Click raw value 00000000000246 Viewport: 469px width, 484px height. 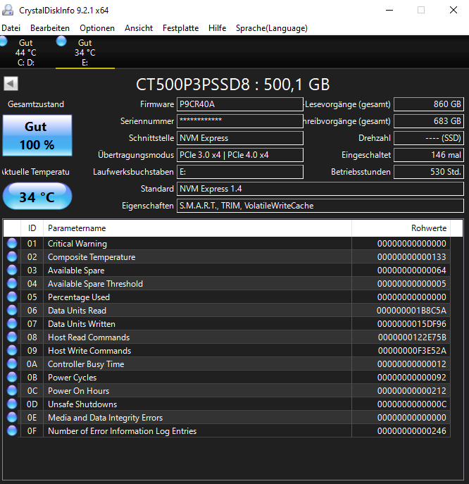pyautogui.click(x=412, y=431)
